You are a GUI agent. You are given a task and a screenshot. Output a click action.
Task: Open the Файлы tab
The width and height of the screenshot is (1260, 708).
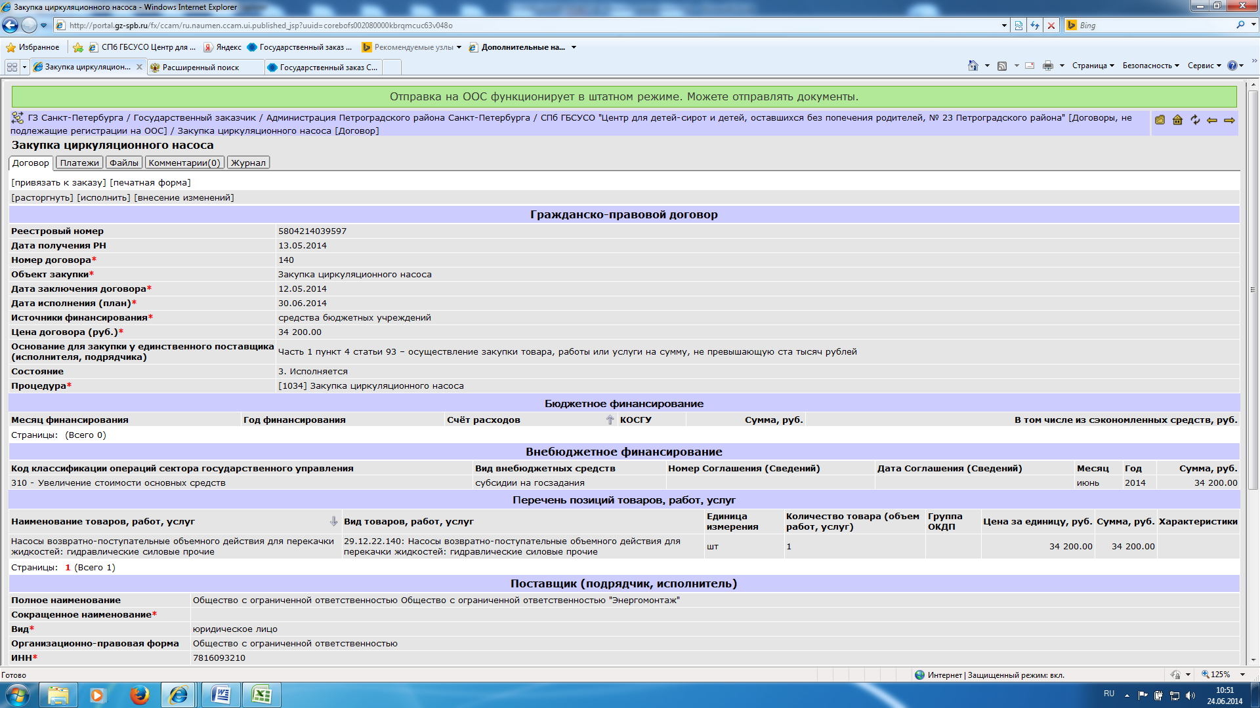coord(123,163)
